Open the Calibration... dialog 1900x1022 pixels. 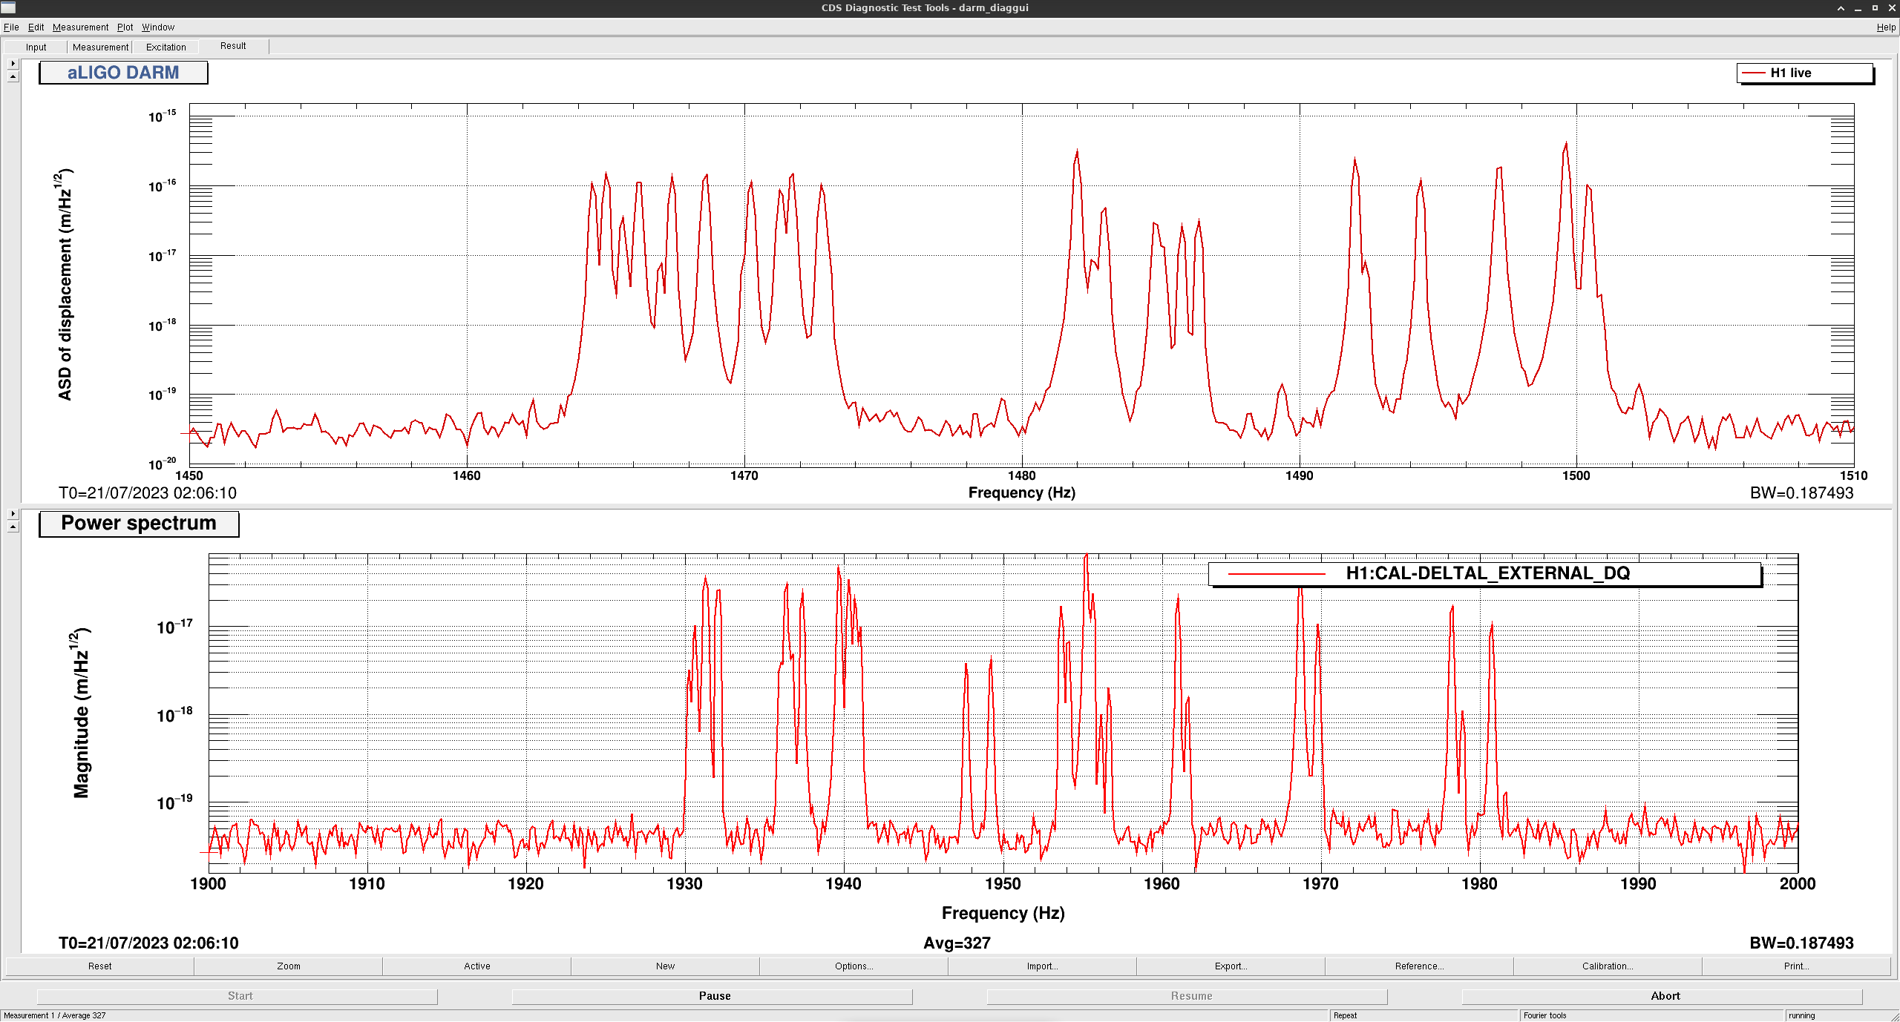[x=1607, y=966]
